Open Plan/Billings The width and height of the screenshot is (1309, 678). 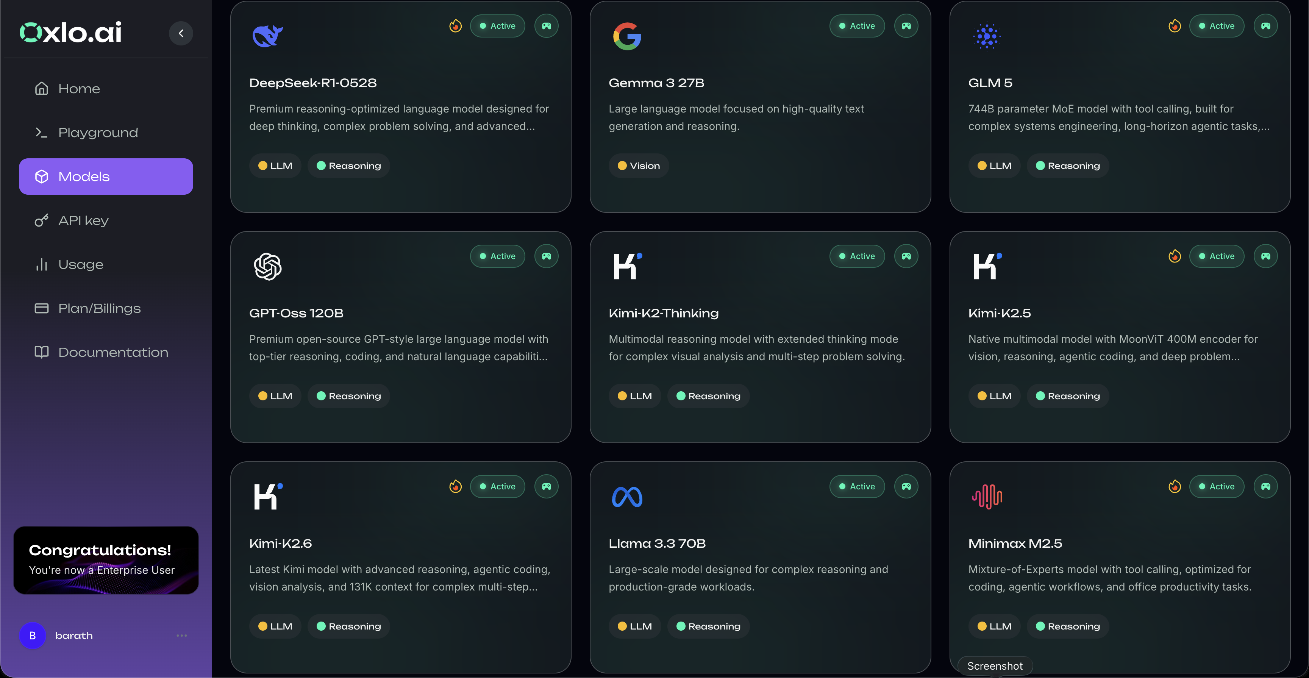tap(106, 308)
